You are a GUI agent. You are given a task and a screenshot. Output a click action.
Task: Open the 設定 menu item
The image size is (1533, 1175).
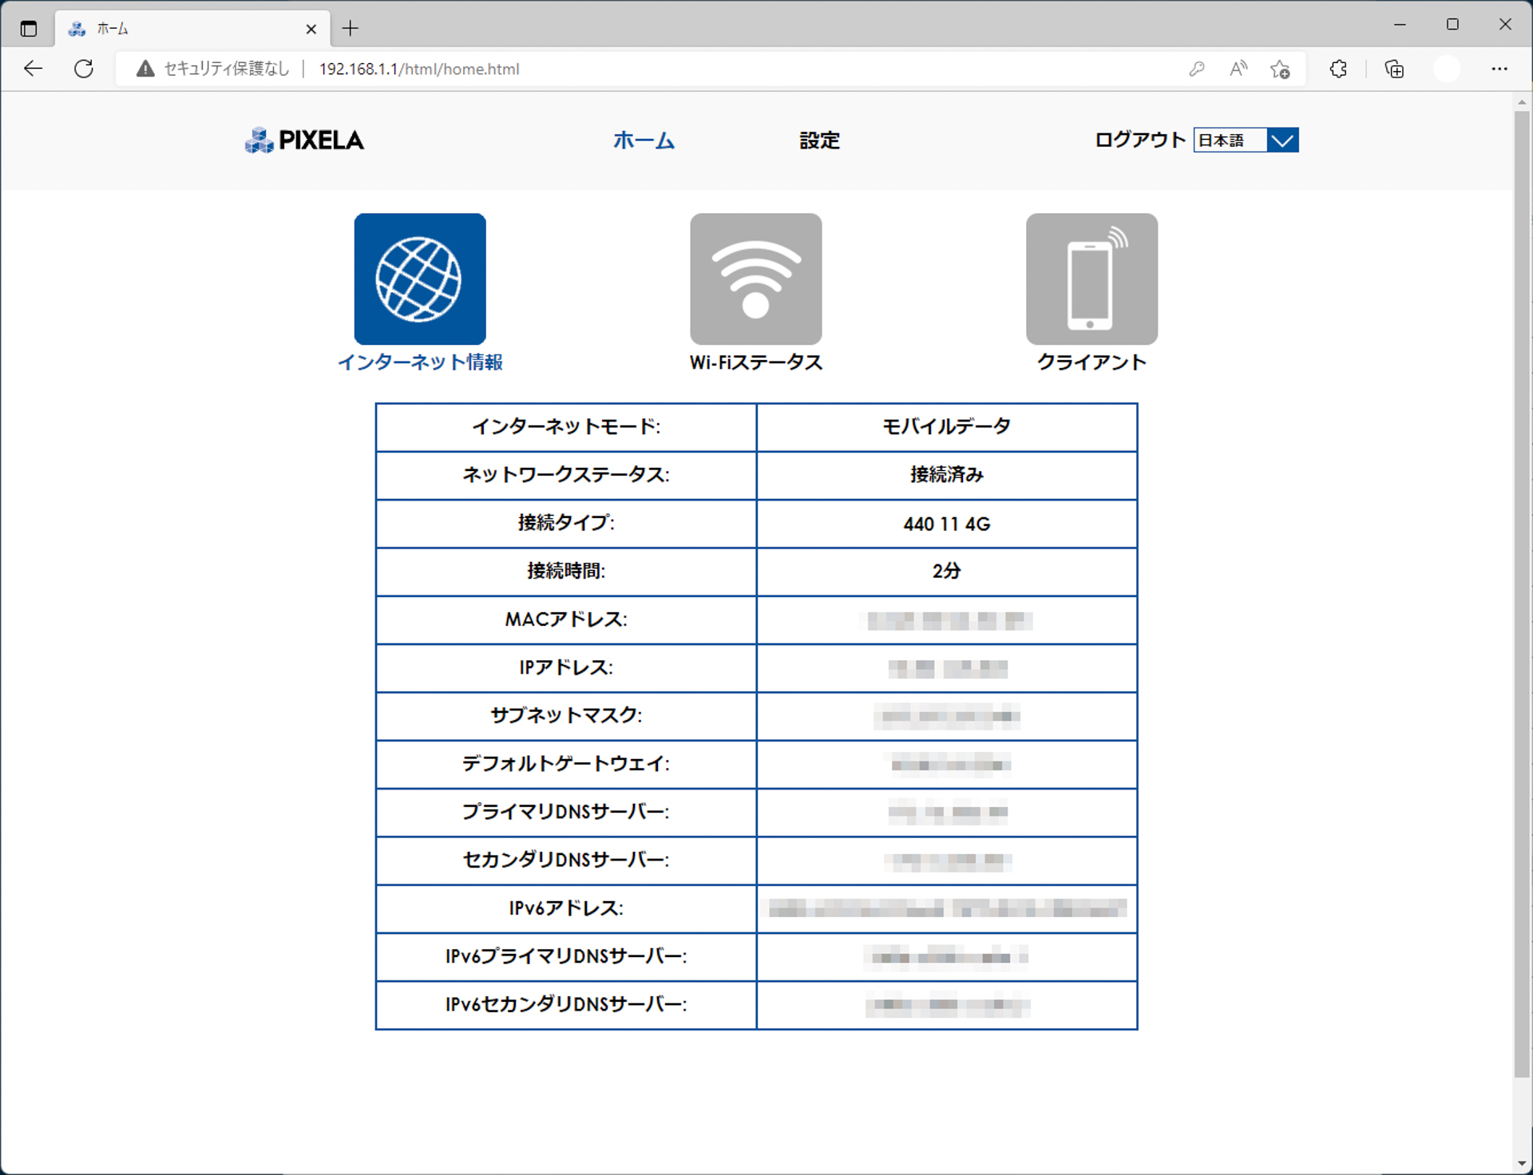click(819, 140)
